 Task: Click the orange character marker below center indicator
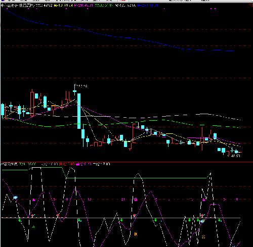[136, 234]
